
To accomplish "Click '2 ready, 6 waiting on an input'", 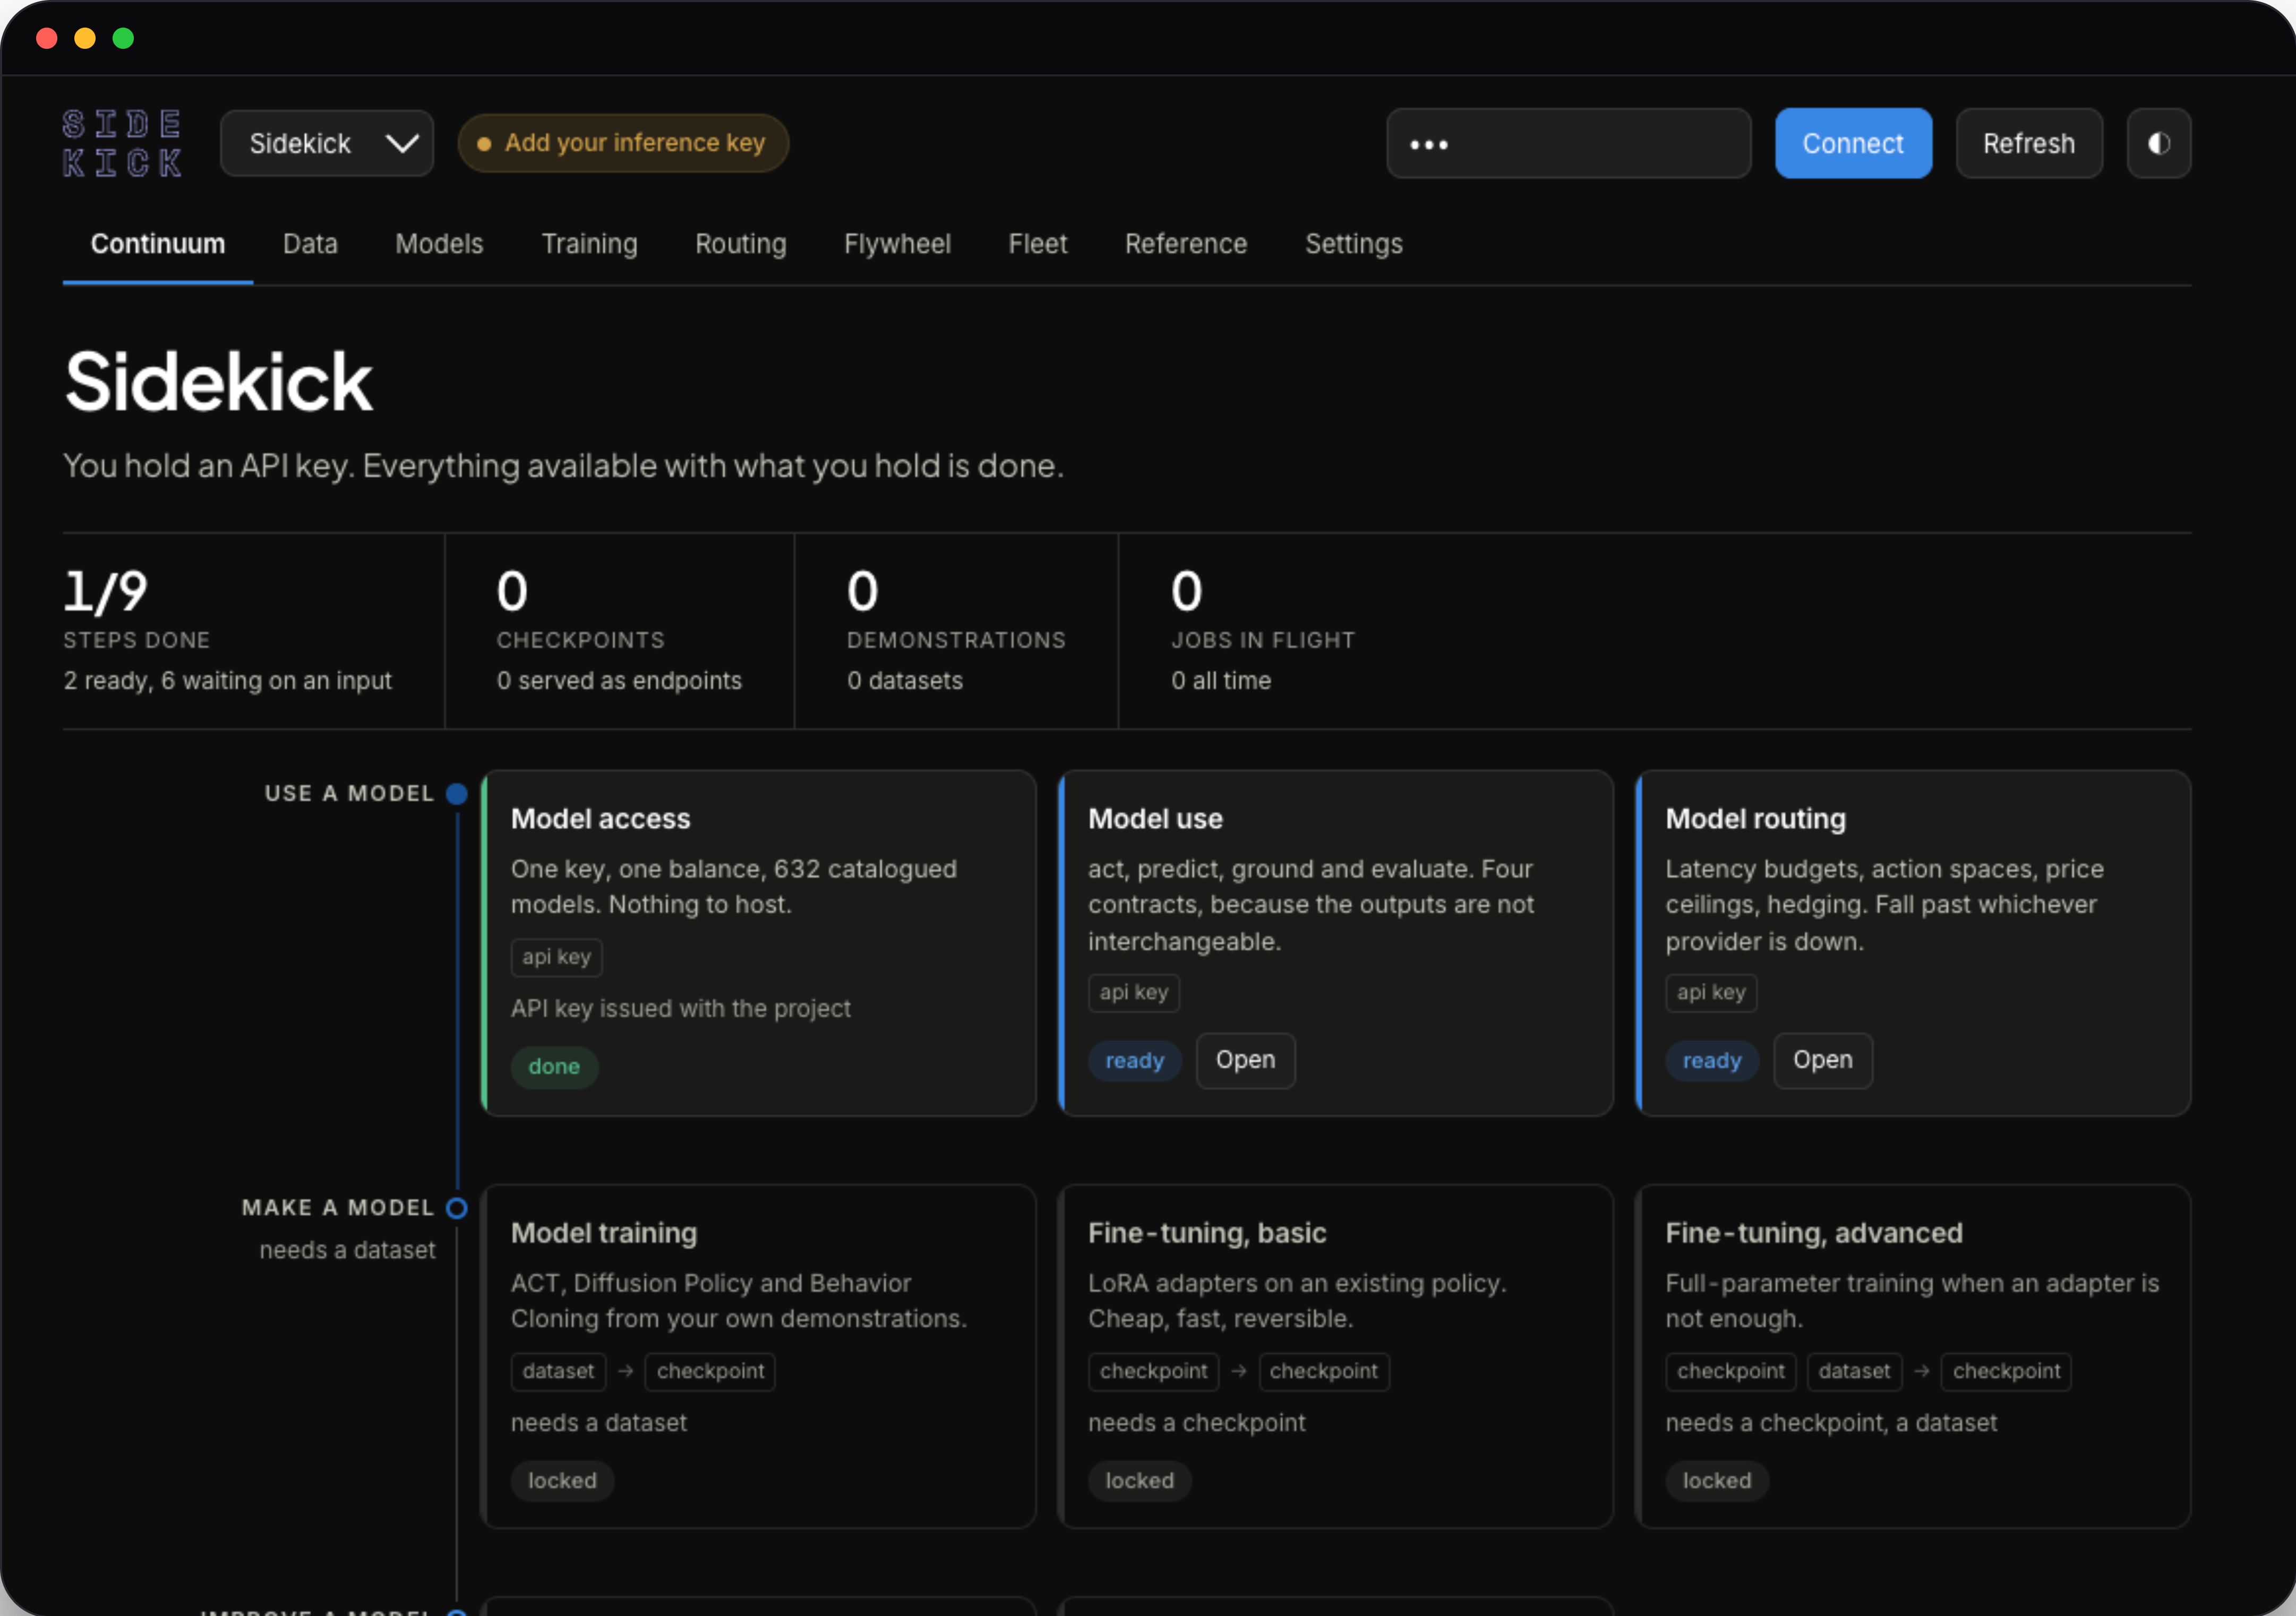I will [x=227, y=681].
